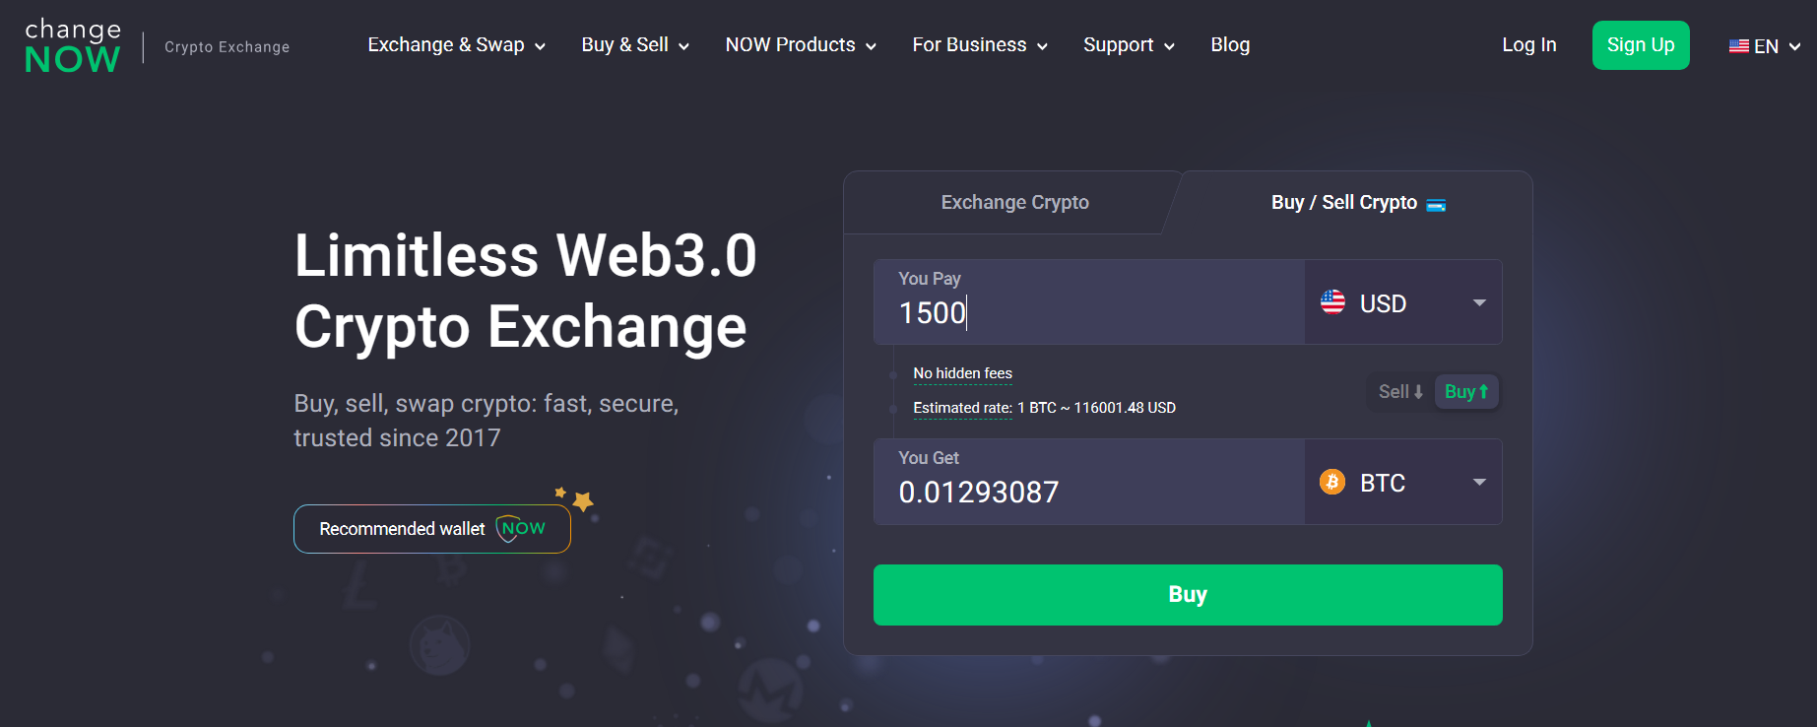Click the green Buy button
This screenshot has height=727, width=1817.
(1188, 595)
